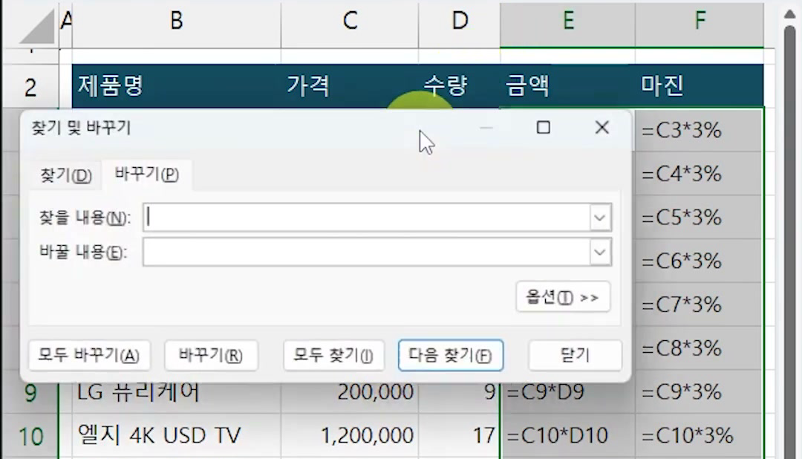802x459 pixels.
Task: Click cell containing =C6*3%
Action: (x=700, y=261)
